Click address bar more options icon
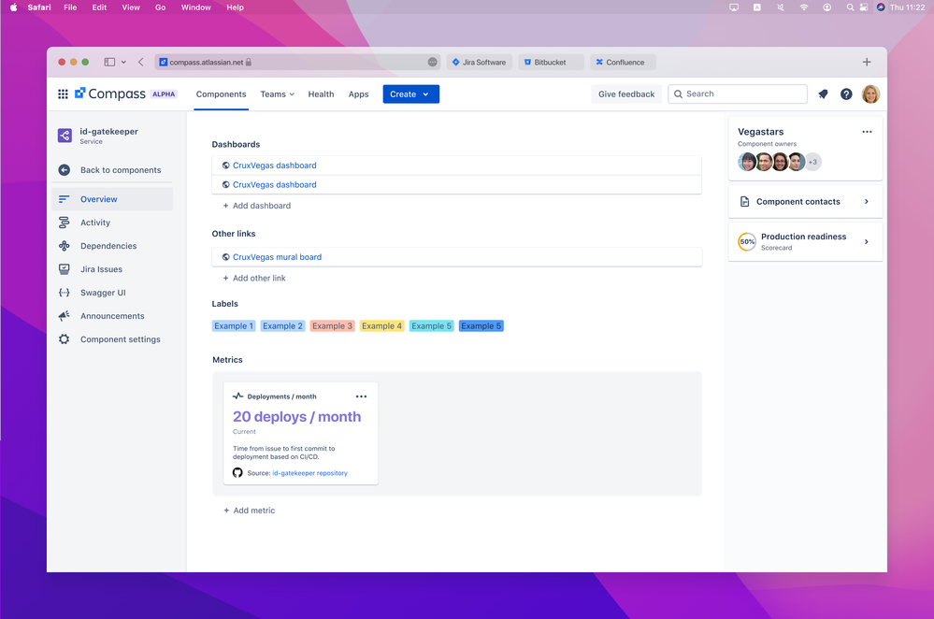Image resolution: width=934 pixels, height=619 pixels. [433, 62]
